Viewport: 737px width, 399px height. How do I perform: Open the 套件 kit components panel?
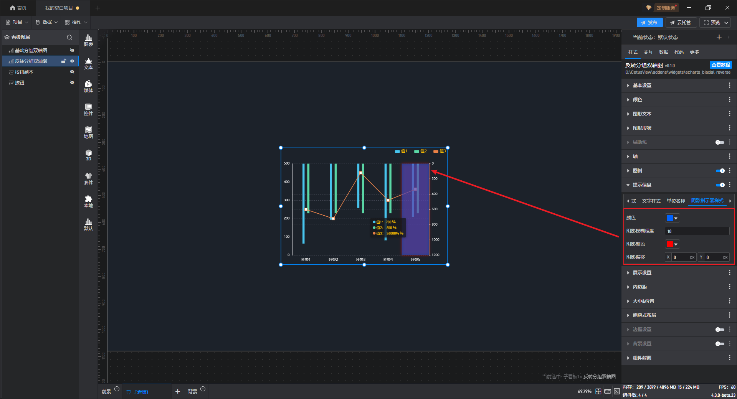click(88, 178)
